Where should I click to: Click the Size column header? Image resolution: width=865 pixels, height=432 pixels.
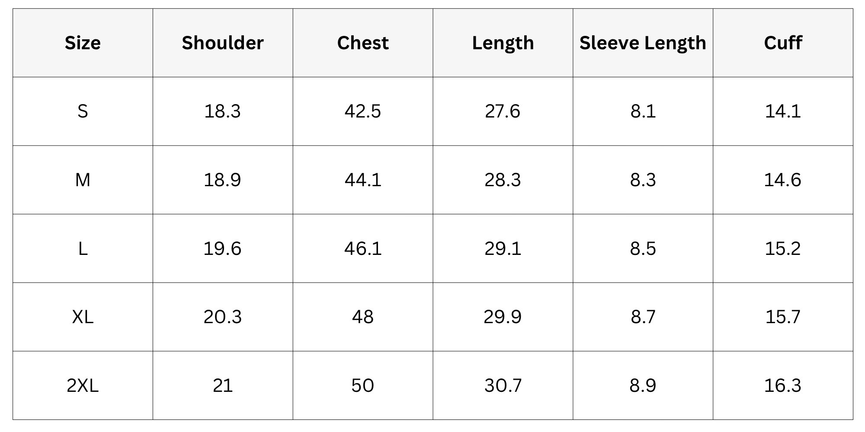point(83,43)
